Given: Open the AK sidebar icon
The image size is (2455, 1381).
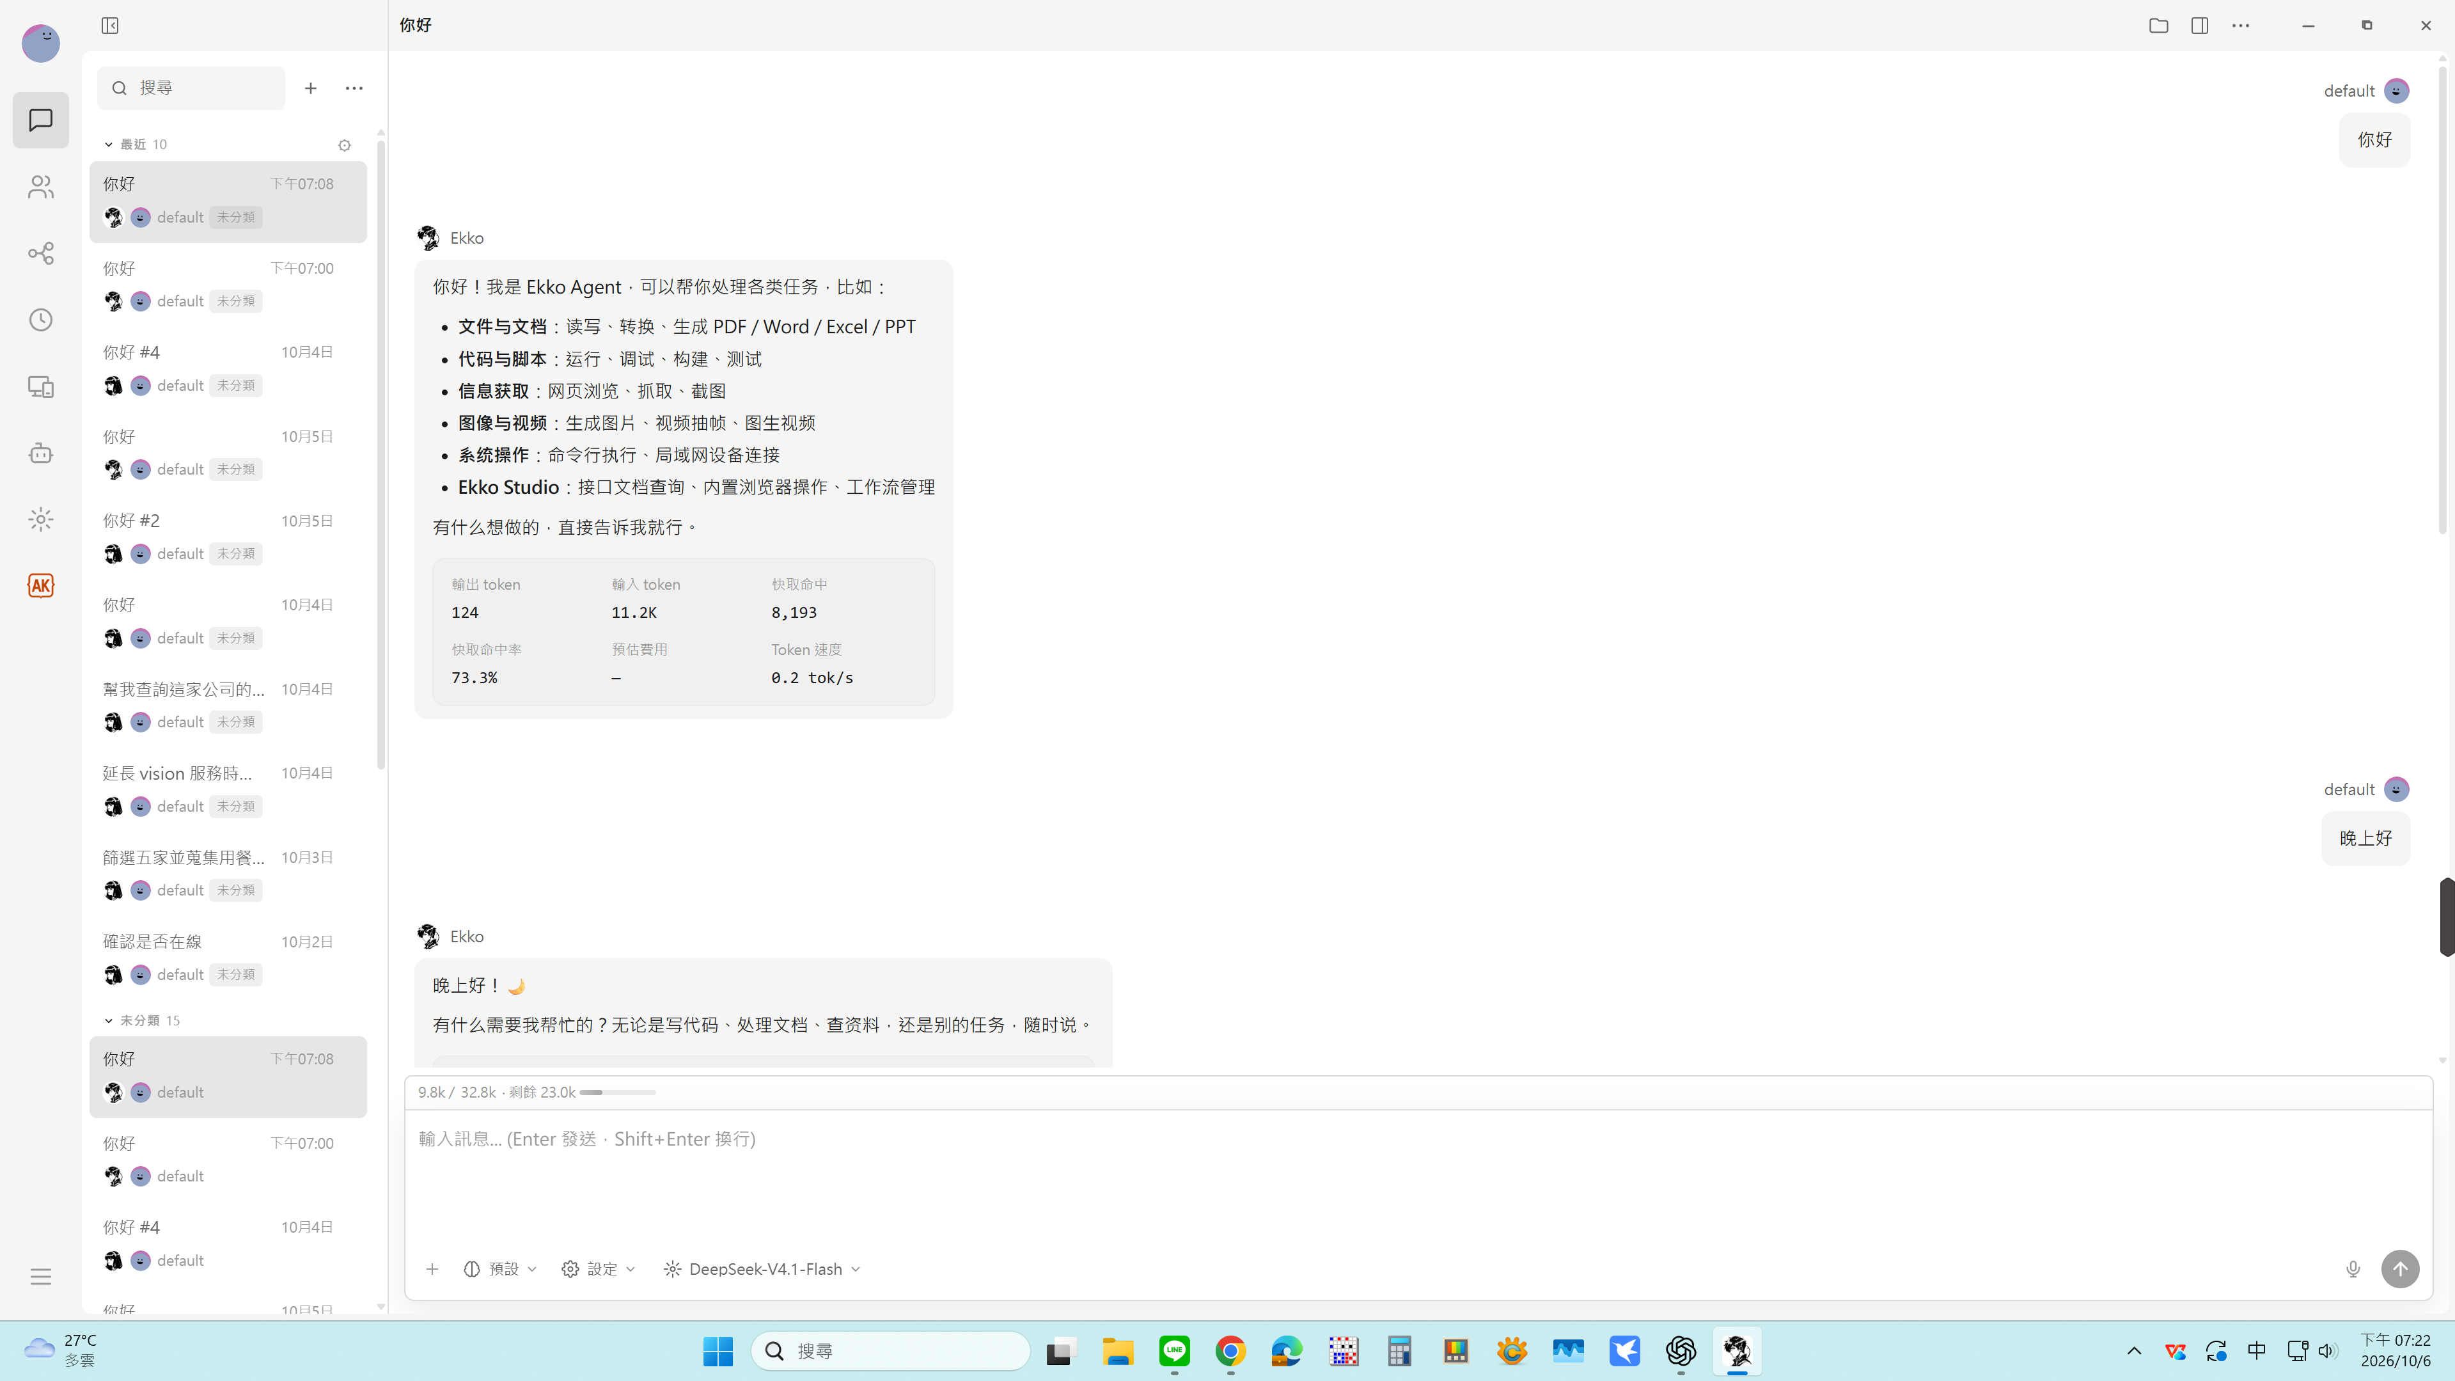Looking at the screenshot, I should point(40,585).
